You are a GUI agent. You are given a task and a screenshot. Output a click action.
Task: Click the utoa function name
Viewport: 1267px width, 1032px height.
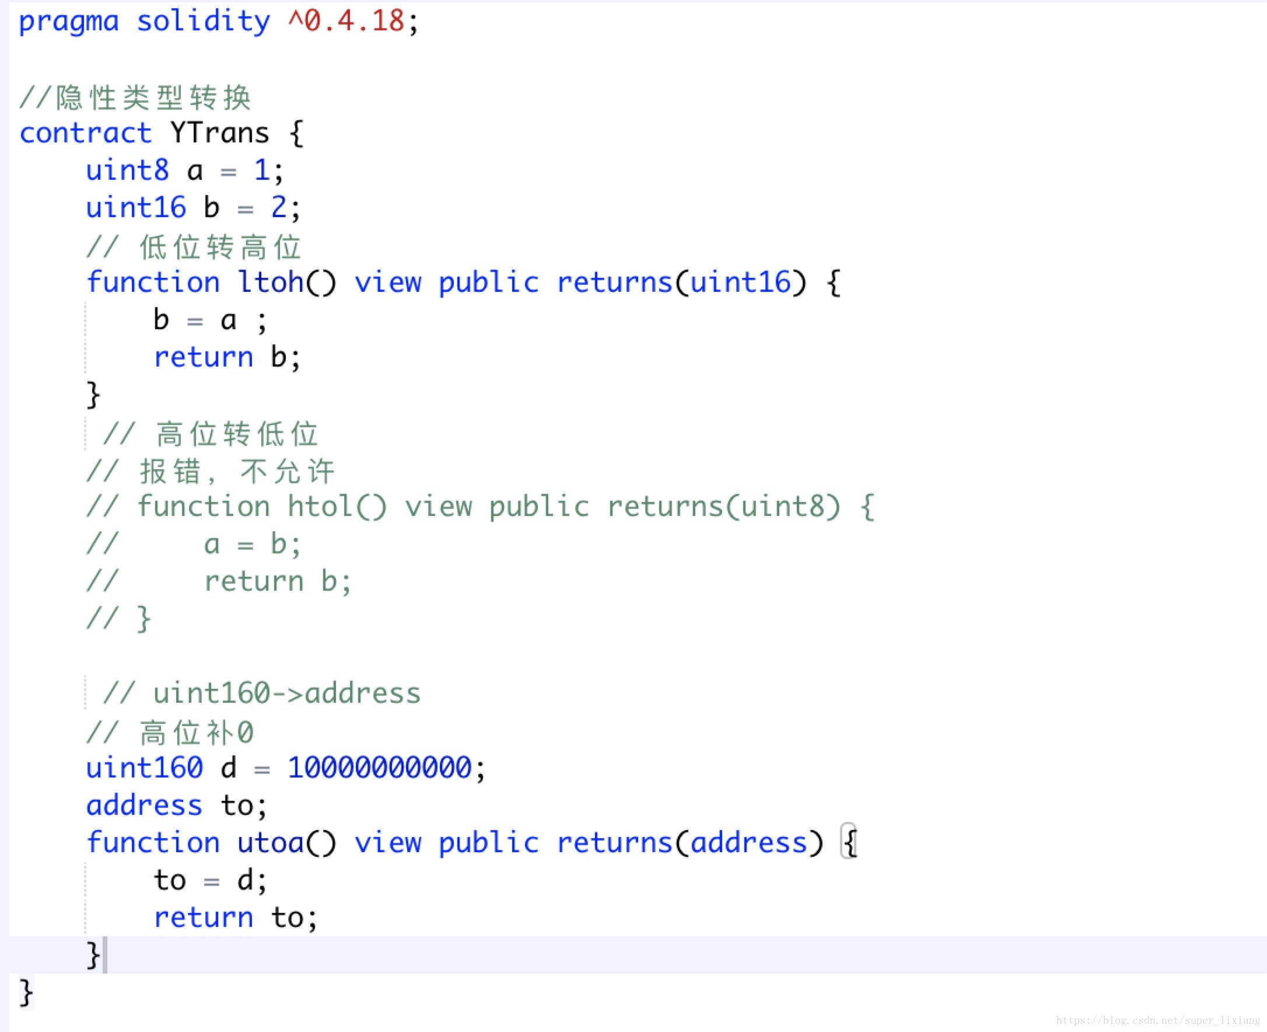pos(271,843)
